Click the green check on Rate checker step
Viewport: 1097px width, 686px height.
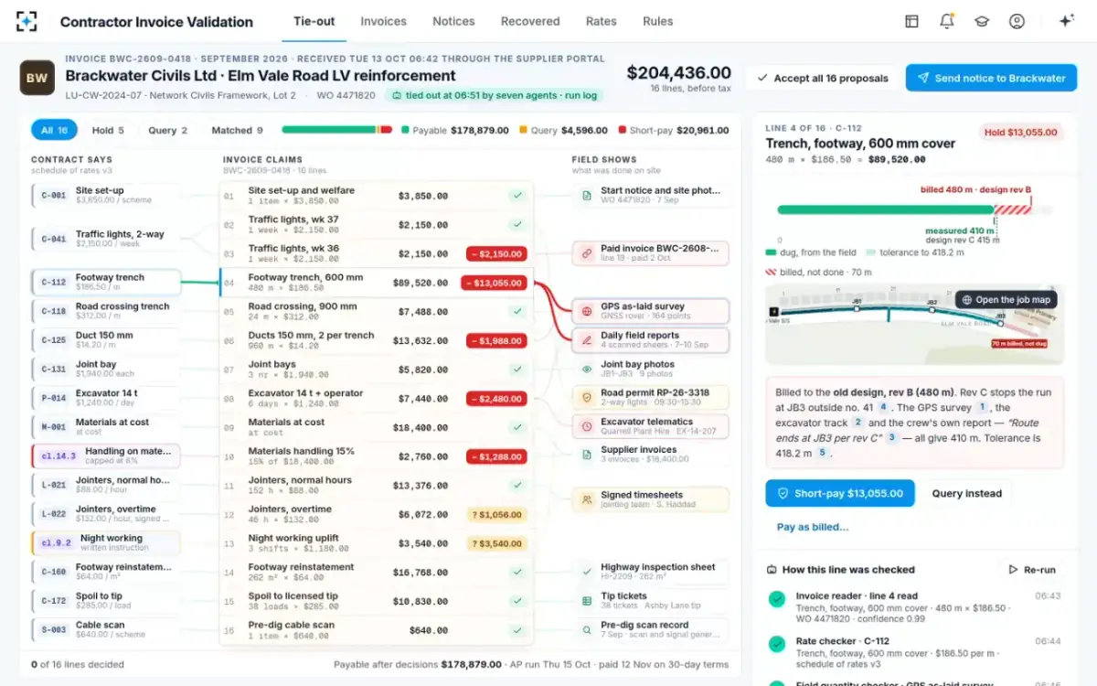pos(777,644)
